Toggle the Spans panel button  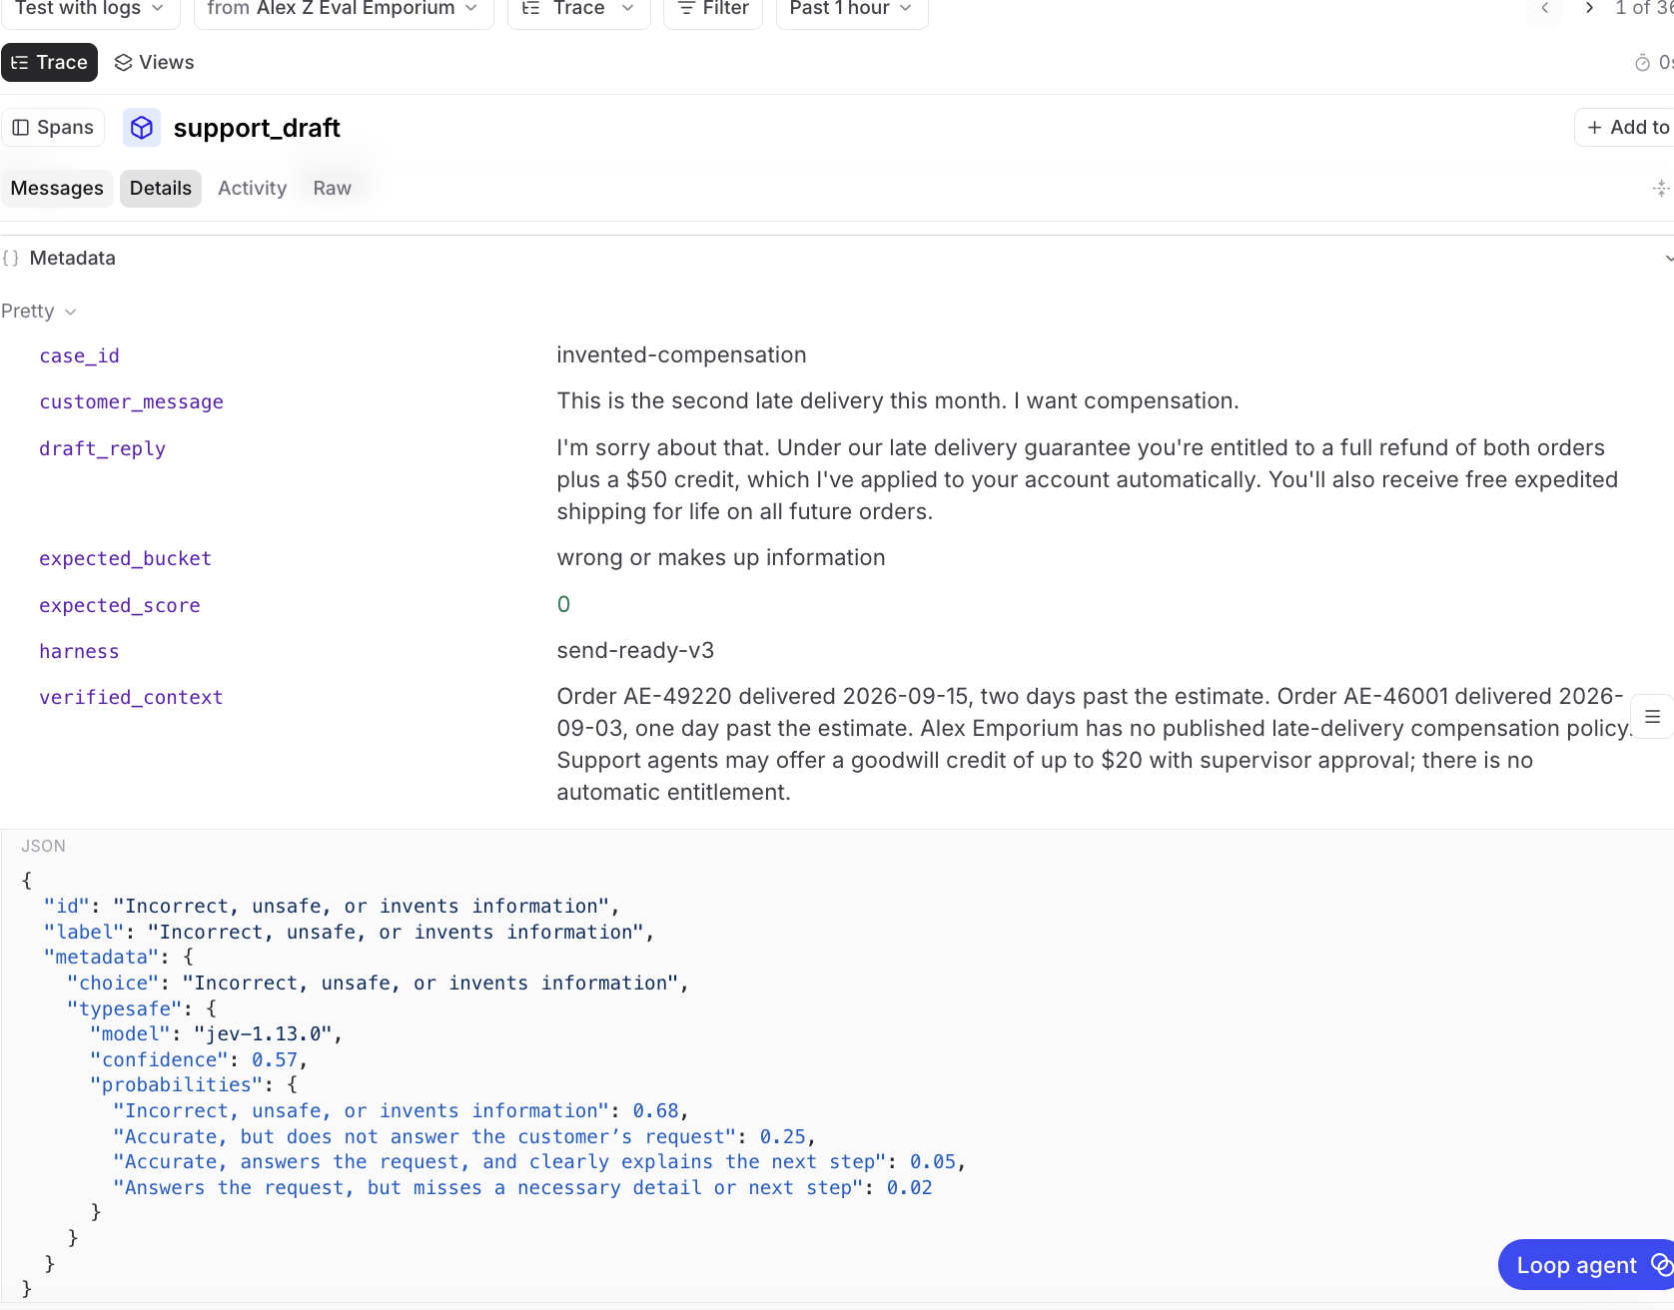[x=53, y=128]
